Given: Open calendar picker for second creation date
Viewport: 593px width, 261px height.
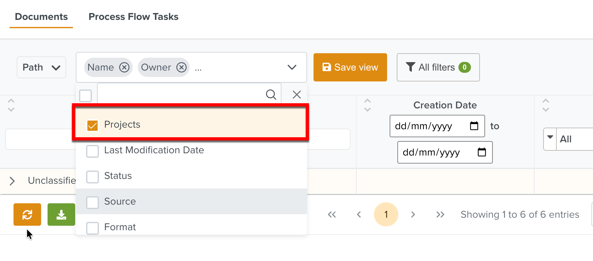Looking at the screenshot, I should click(482, 152).
